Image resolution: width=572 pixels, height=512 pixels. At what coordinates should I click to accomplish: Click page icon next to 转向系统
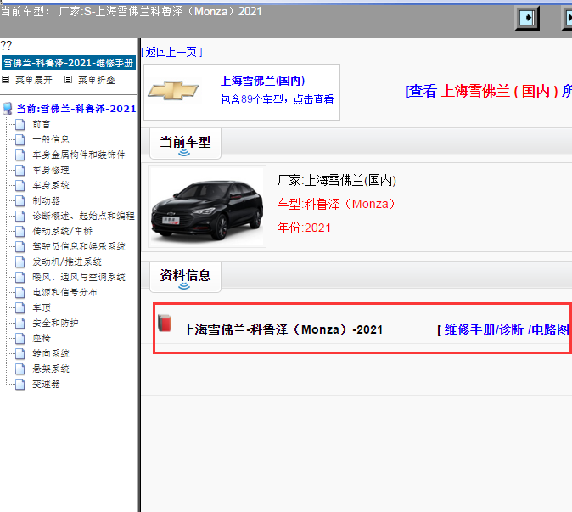click(20, 354)
